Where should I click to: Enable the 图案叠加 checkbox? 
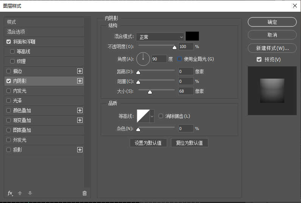click(x=9, y=130)
